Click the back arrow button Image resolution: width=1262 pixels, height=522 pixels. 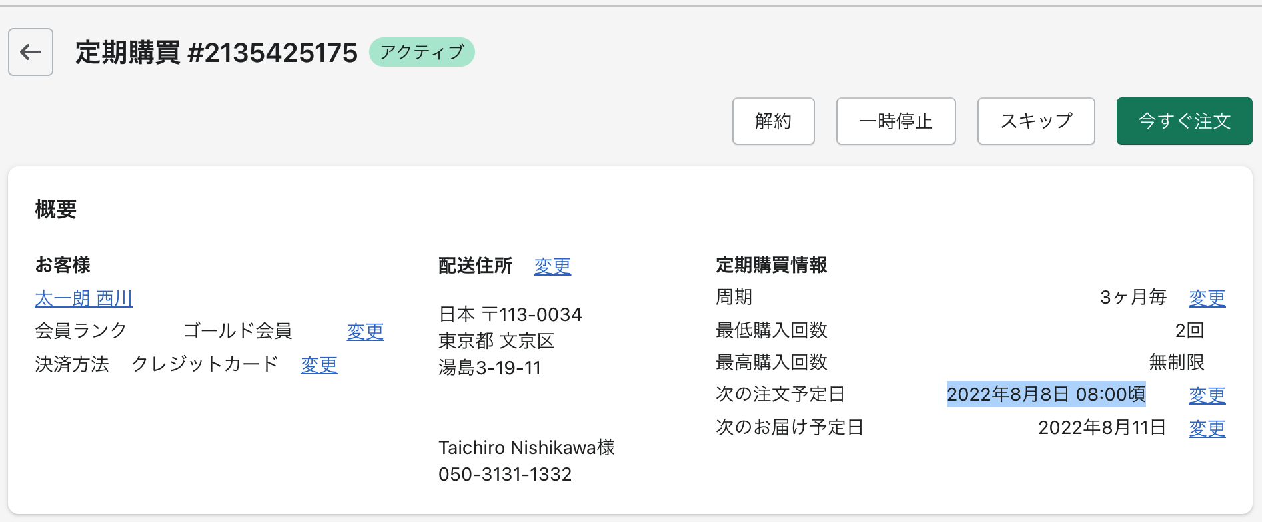(31, 52)
